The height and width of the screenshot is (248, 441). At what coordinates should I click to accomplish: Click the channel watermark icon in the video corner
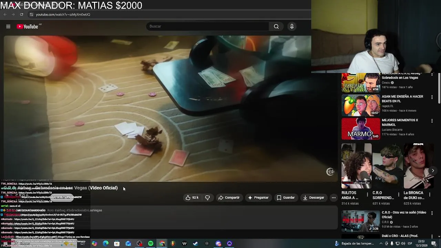click(330, 172)
